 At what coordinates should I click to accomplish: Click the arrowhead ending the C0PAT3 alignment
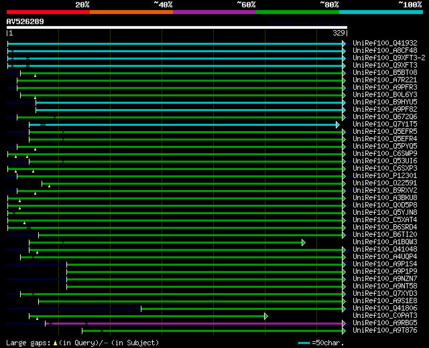pyautogui.click(x=266, y=316)
